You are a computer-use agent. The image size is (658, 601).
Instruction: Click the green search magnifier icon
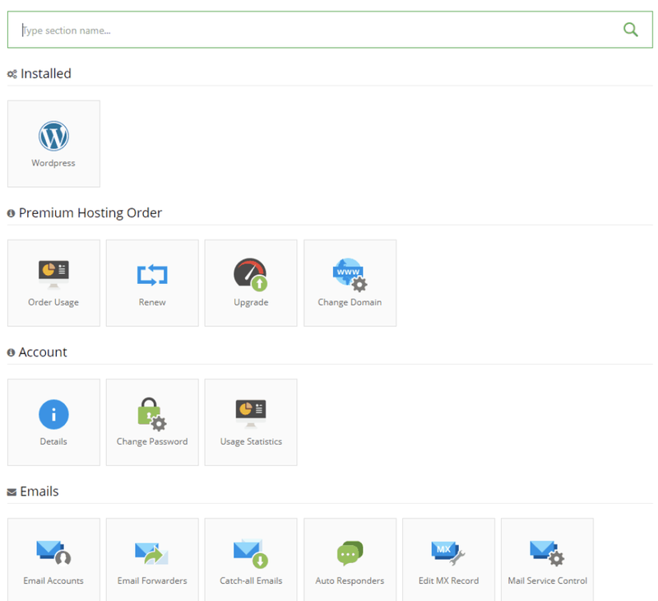[x=630, y=30]
